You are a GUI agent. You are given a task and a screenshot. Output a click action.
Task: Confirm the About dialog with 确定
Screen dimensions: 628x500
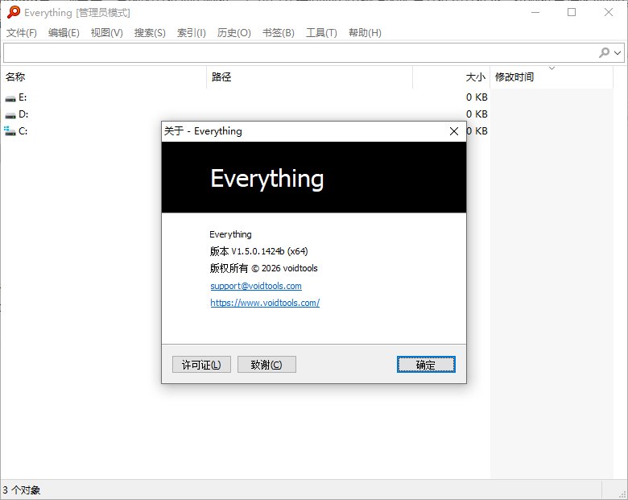pyautogui.click(x=426, y=365)
